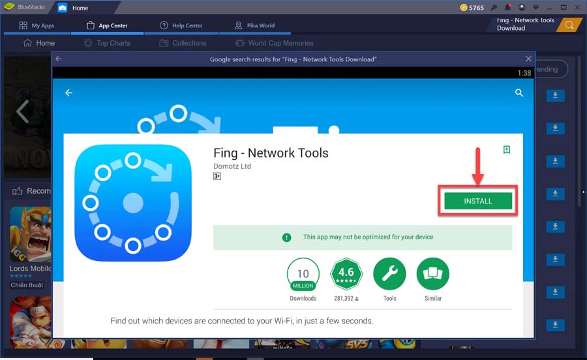Screen dimensions: 587x360
Task: Select Top Charts in sub-navigation
Action: pyautogui.click(x=107, y=43)
